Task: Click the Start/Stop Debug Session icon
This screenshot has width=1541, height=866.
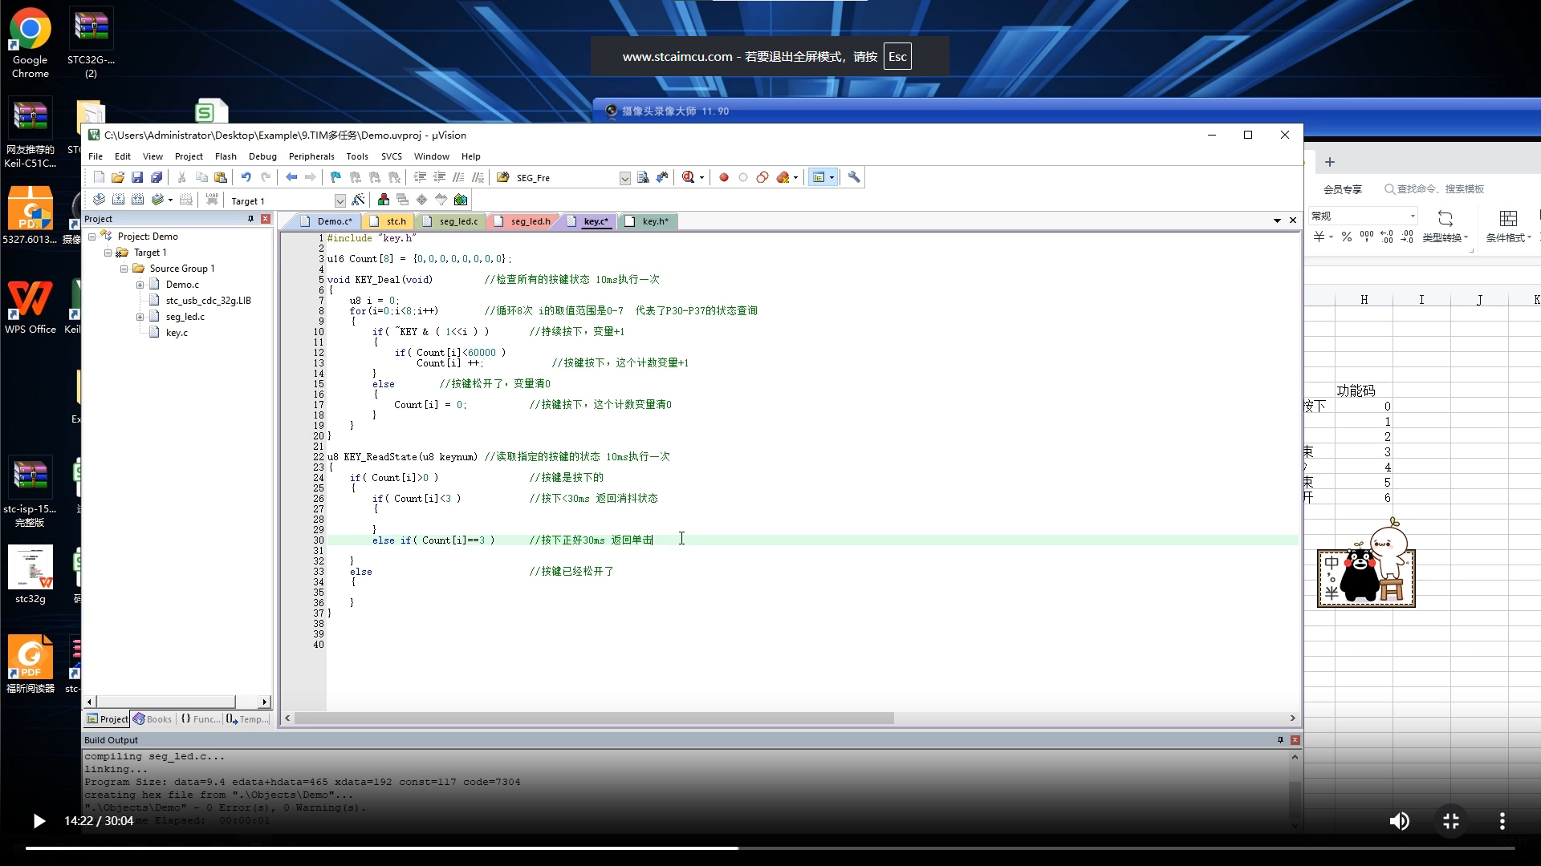Action: pos(688,177)
